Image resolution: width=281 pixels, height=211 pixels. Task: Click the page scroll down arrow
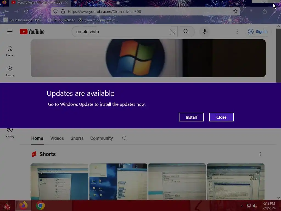279,198
